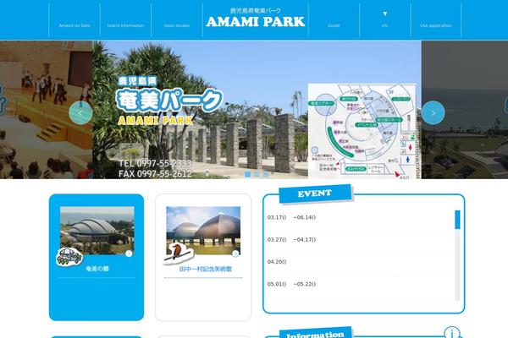Click the Information section heading banner
This screenshot has height=338, width=508.
(x=315, y=334)
